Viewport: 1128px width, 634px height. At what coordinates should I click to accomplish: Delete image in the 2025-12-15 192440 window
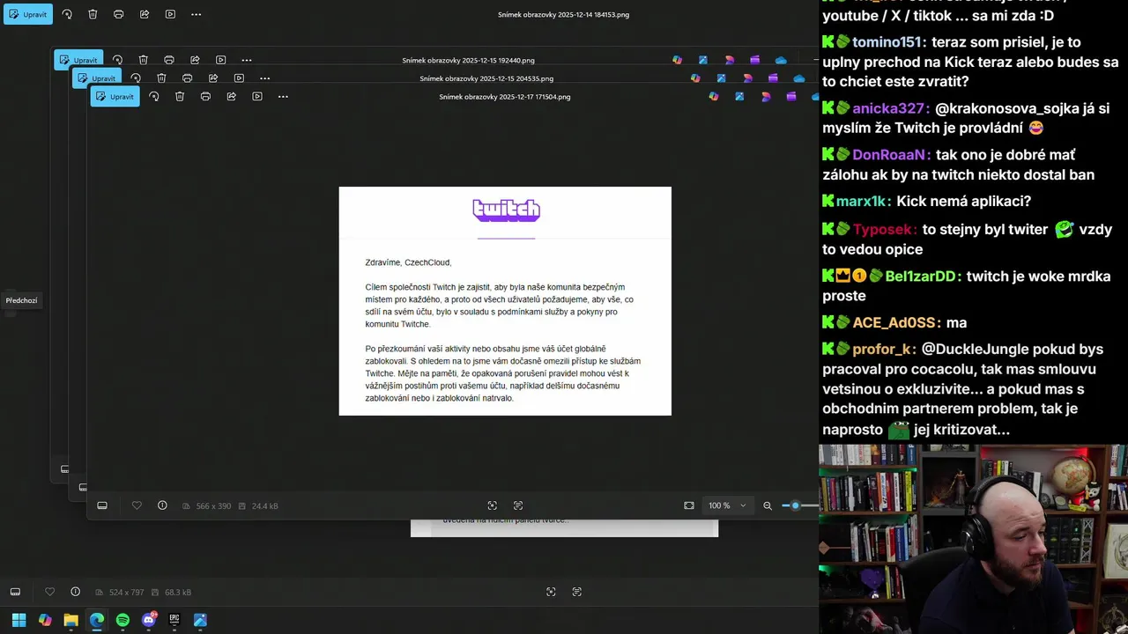[x=143, y=60]
